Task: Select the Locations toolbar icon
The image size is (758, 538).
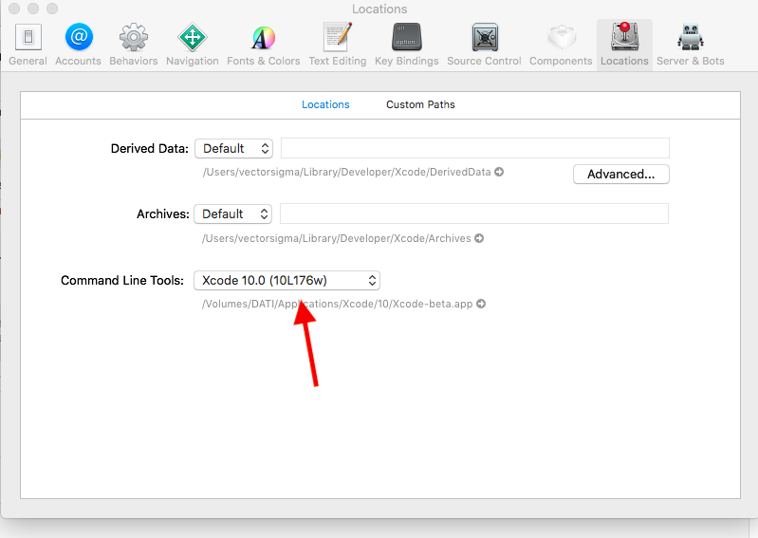Action: coord(624,45)
